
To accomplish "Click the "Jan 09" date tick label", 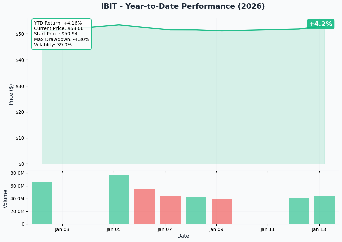I will coord(216,229).
